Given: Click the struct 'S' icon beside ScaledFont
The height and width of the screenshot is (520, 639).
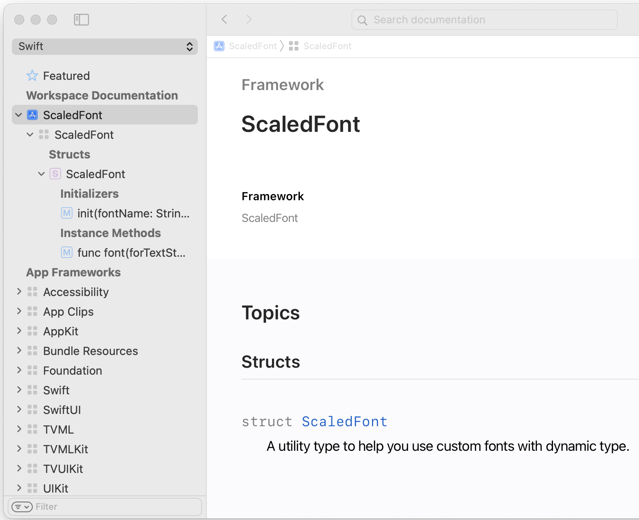Looking at the screenshot, I should pyautogui.click(x=55, y=174).
